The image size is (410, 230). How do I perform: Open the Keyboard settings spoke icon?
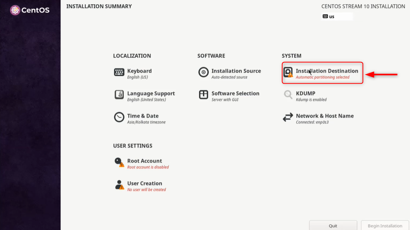point(119,72)
